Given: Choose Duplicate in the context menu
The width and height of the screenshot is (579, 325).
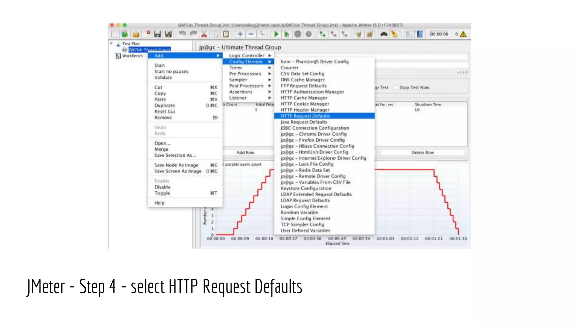Looking at the screenshot, I should pos(185,106).
